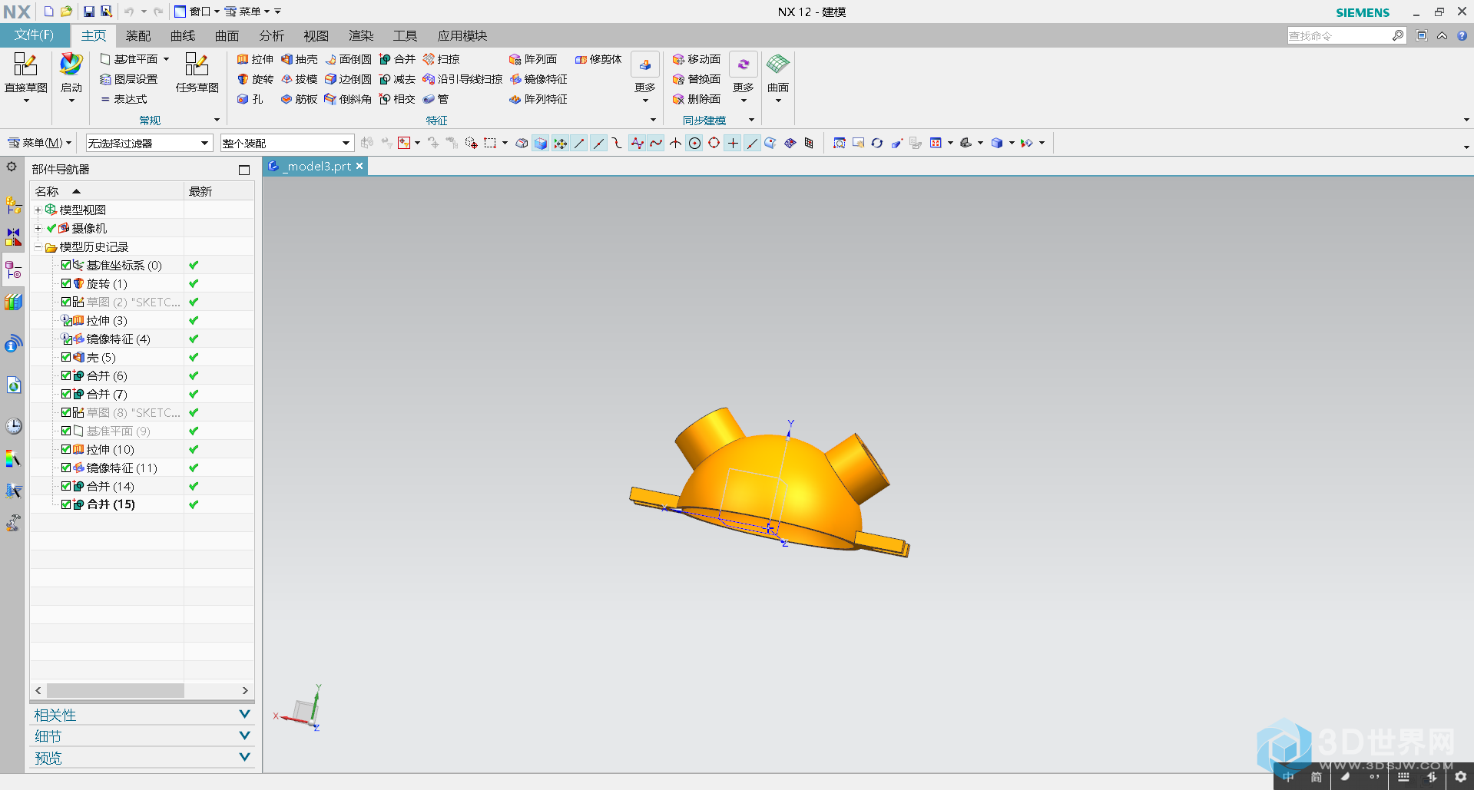Click the 合并 (Unite) boolean tool in ribbon
This screenshot has width=1474, height=790.
pos(397,59)
